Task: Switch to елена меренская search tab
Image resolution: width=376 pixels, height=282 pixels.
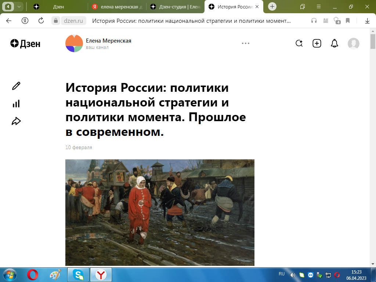Action: click(x=117, y=7)
